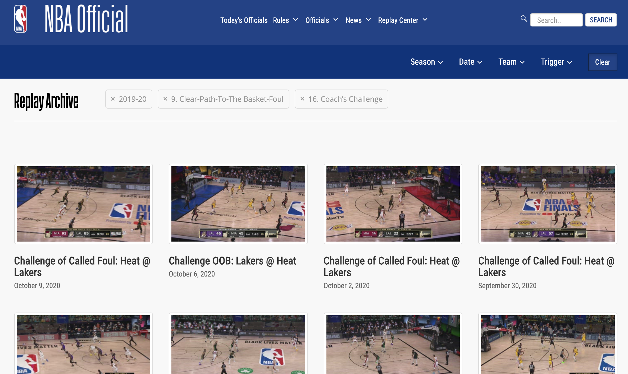Remove the Coach's Challenge filter tag
The image size is (628, 374).
pyautogui.click(x=302, y=99)
